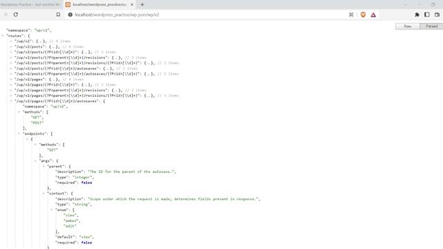Open the Brave Wallet icon
The image size is (443, 249).
(x=437, y=15)
